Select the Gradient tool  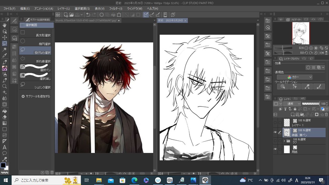pyautogui.click(x=5, y=123)
